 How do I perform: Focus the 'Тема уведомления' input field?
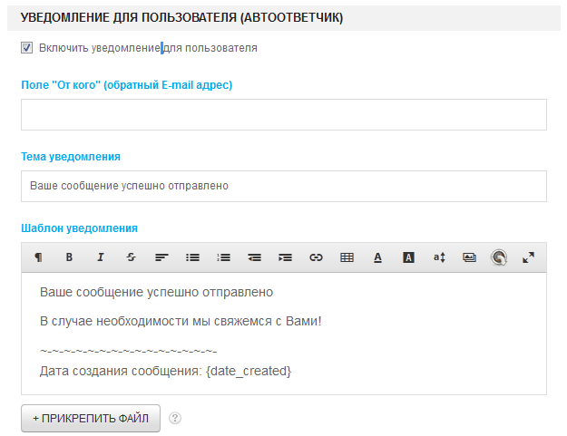click(284, 186)
